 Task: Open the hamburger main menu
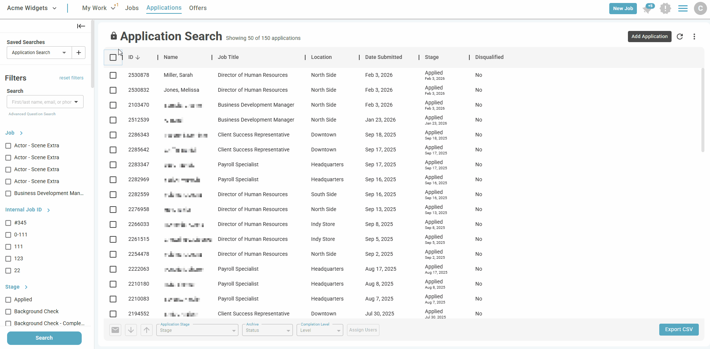683,9
